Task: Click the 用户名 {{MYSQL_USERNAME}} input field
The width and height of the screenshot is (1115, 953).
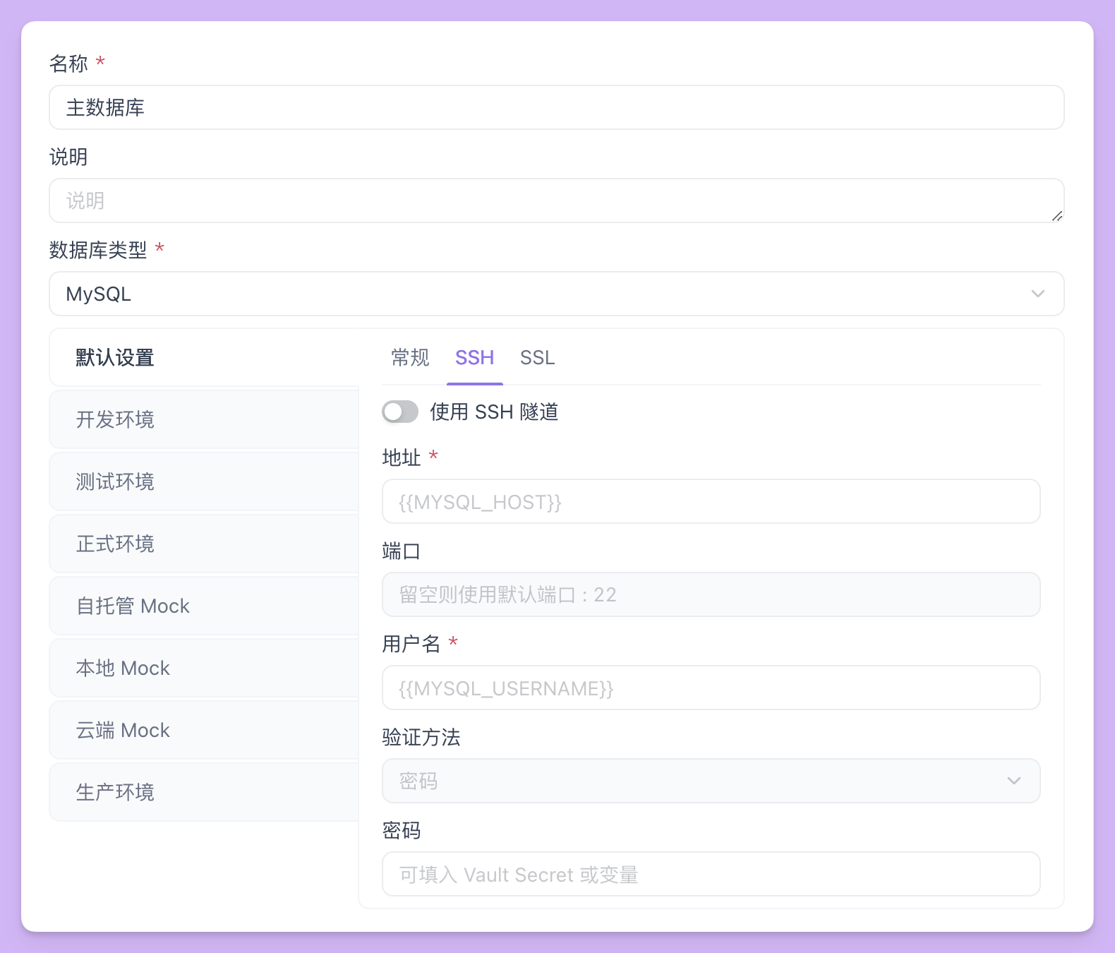Action: coord(711,688)
